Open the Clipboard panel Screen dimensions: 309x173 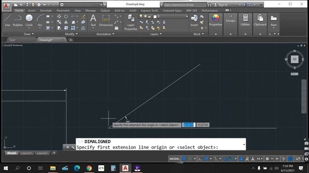(x=260, y=20)
